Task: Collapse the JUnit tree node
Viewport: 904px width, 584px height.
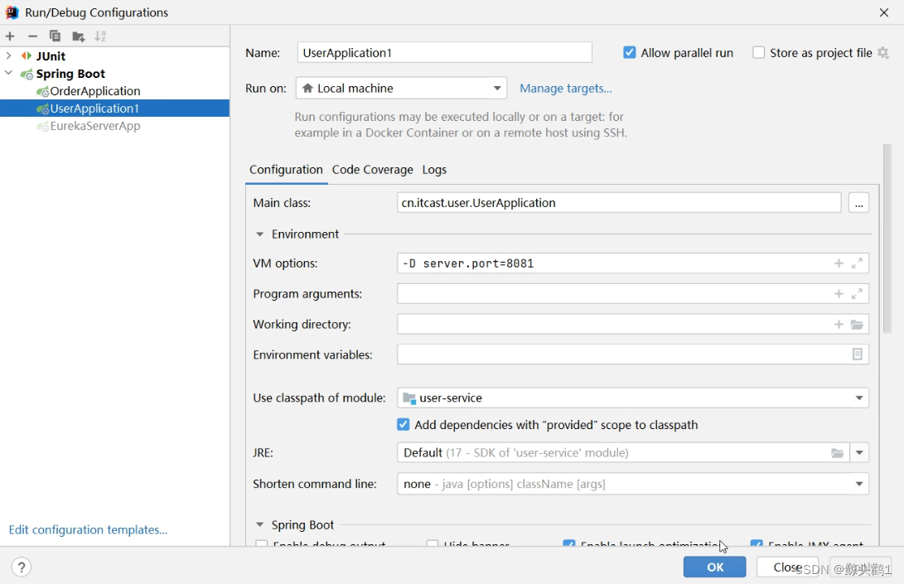Action: (x=8, y=56)
